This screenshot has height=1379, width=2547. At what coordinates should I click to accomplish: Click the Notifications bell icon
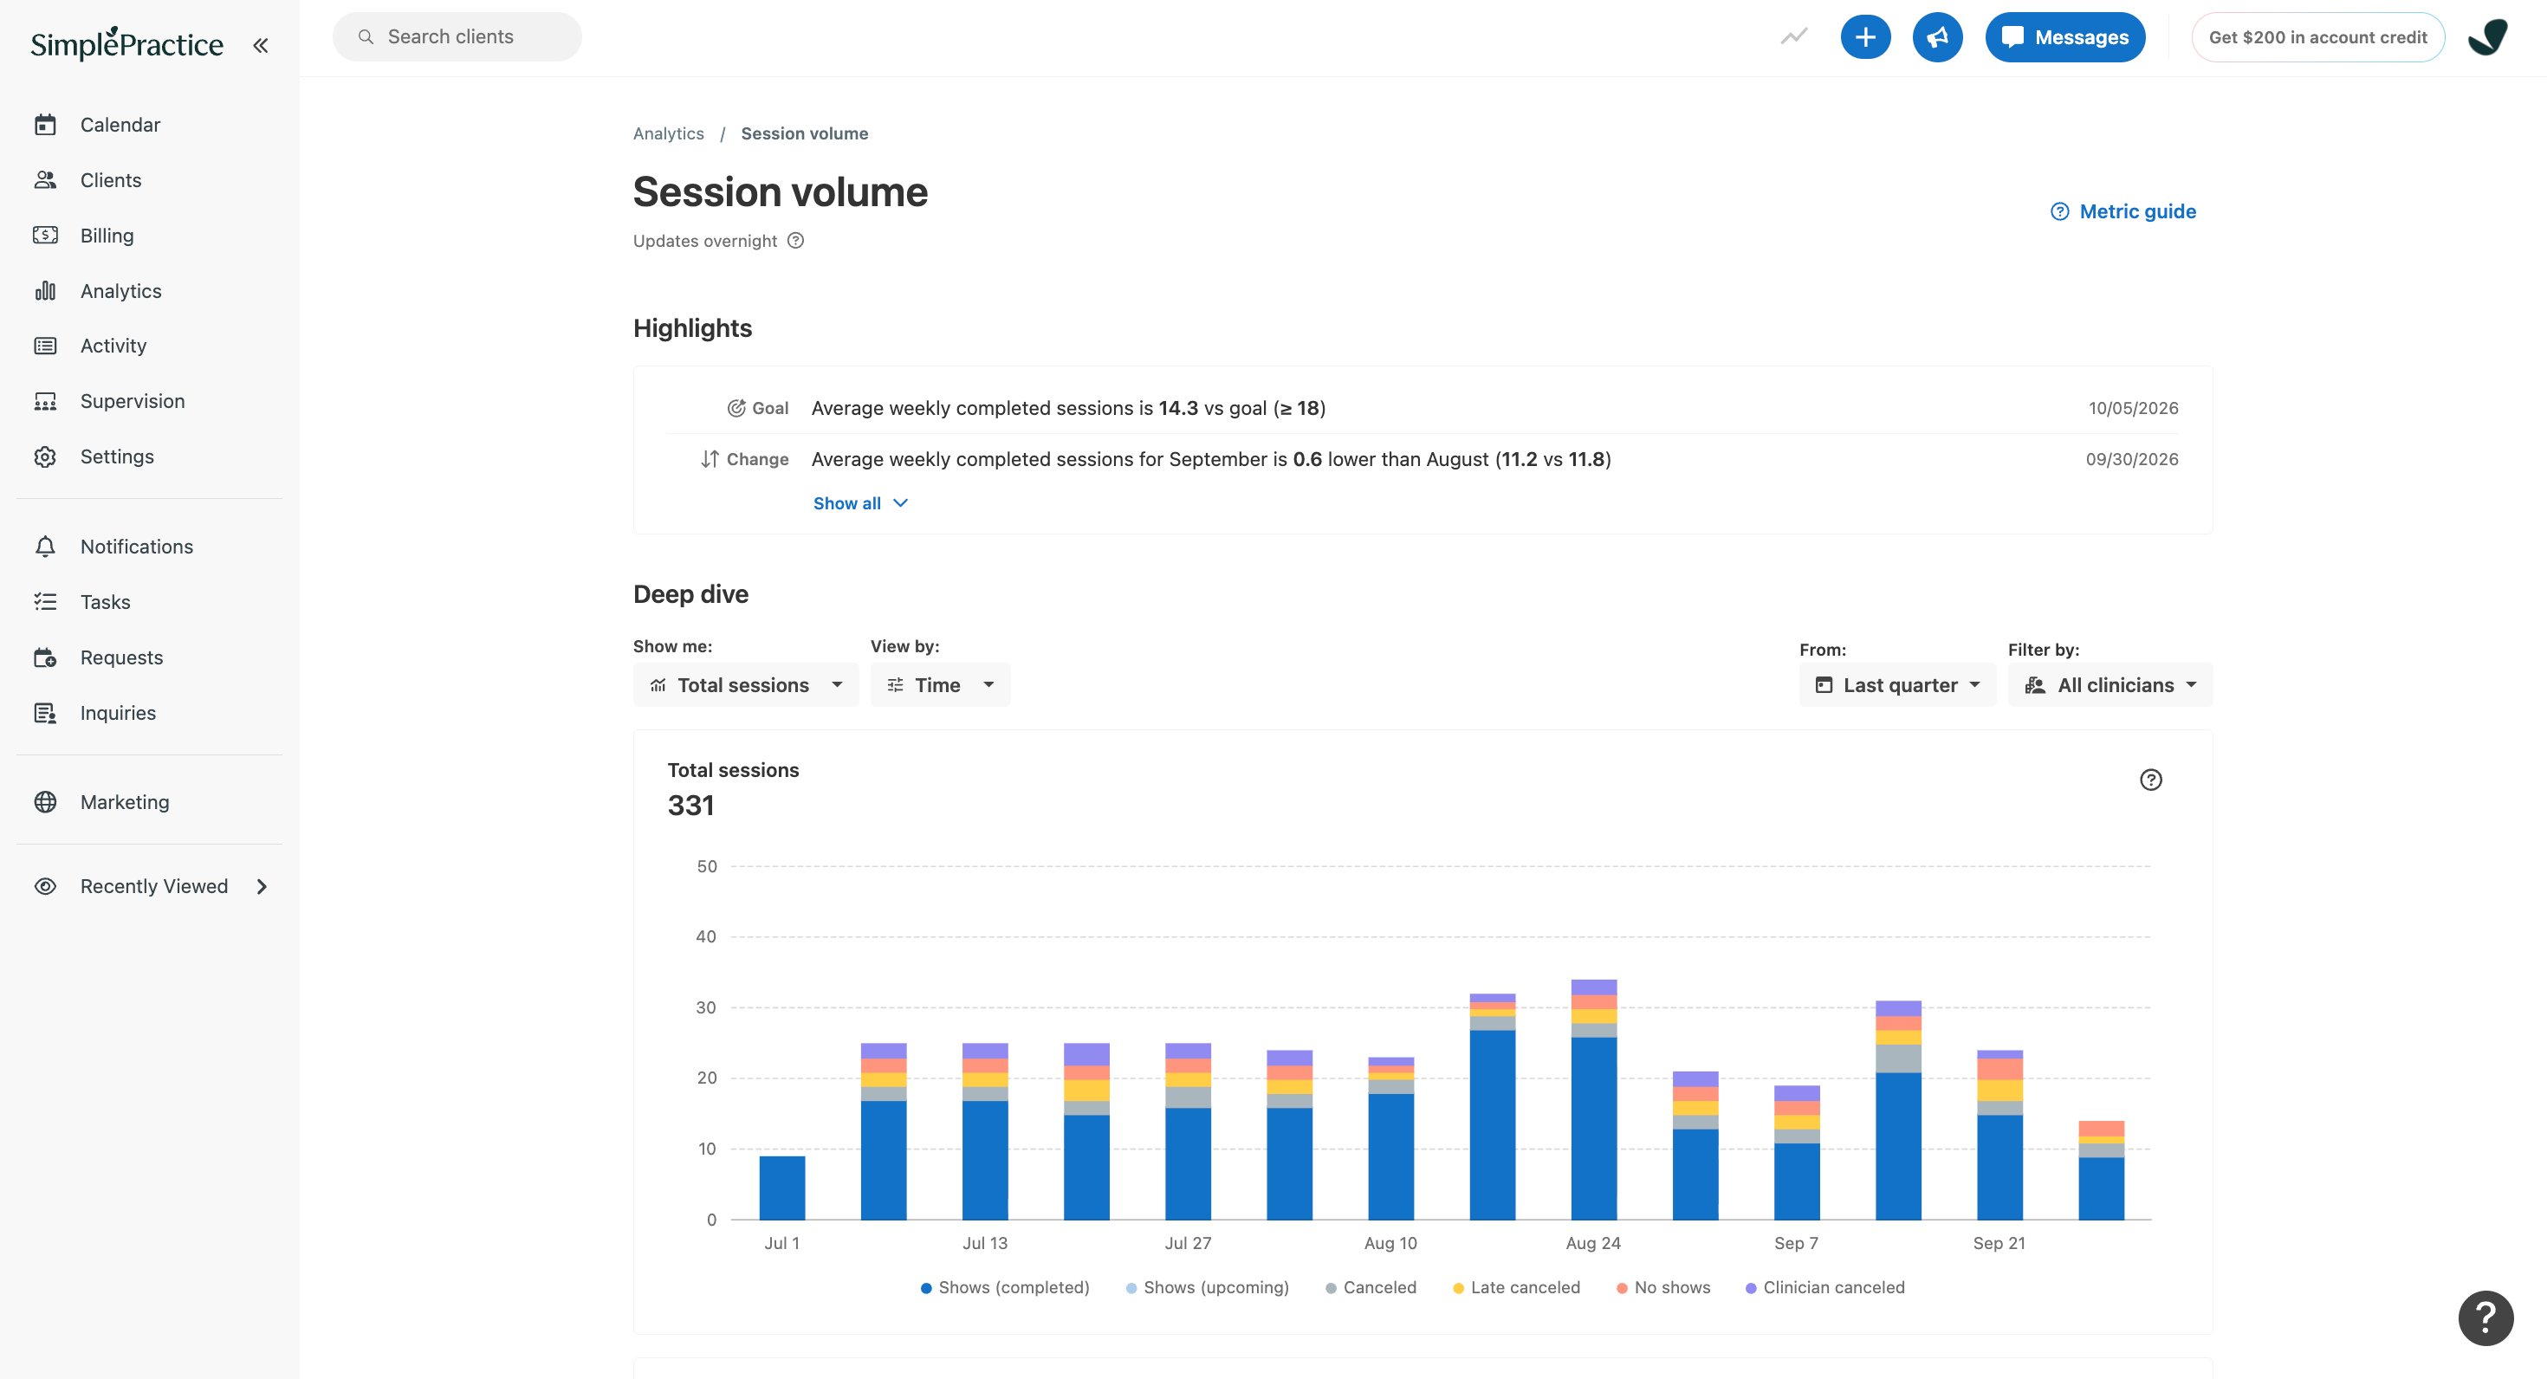click(45, 547)
